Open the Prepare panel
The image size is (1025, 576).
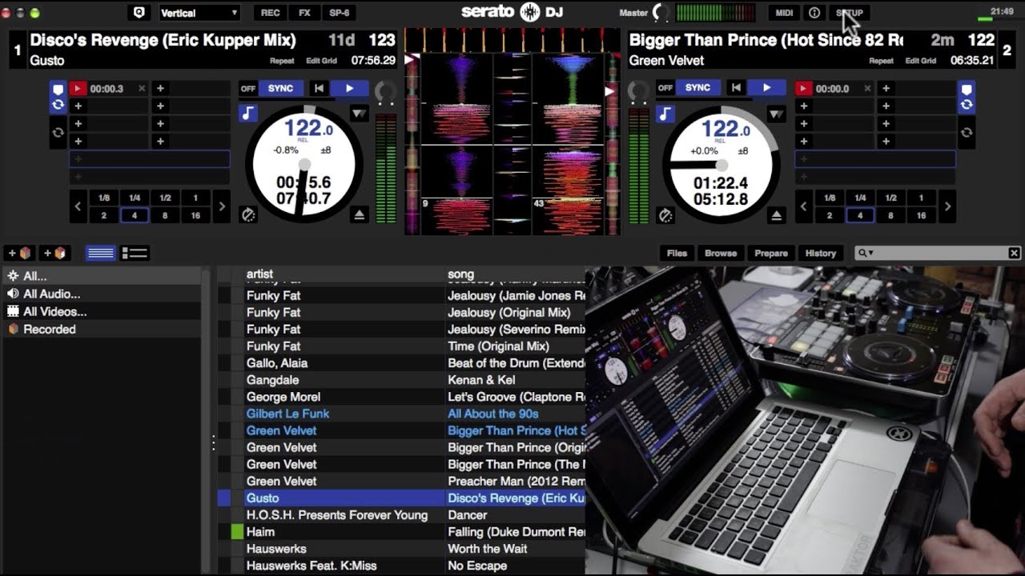click(771, 253)
